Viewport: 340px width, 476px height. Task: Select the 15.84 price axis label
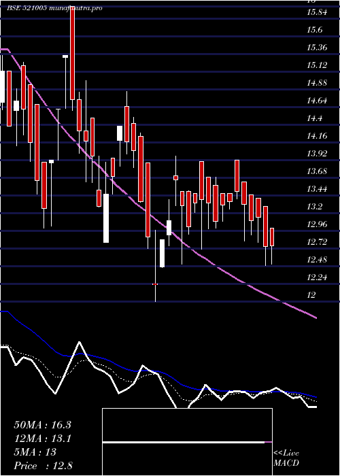click(x=318, y=12)
